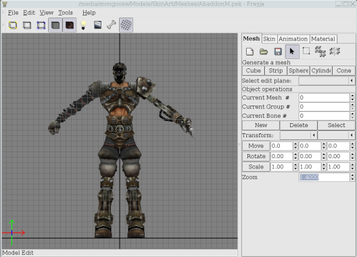Choose the square box selection tool
This screenshot has height=257, width=357.
click(306, 51)
